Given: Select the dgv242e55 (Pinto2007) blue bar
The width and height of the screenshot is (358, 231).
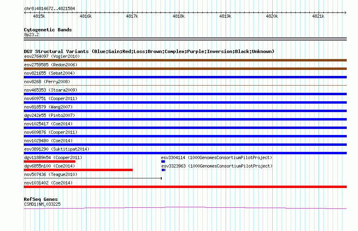Looking at the screenshot, I should tap(185, 119).
